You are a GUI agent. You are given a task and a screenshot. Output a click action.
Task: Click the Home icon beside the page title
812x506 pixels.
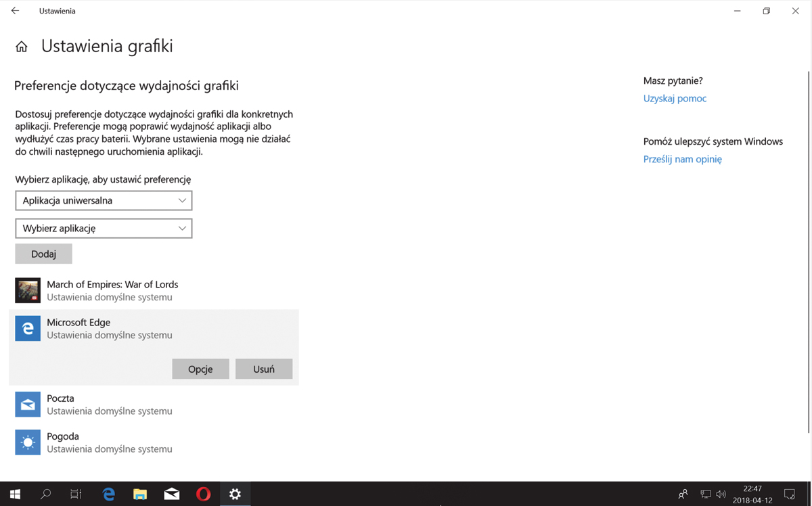(22, 47)
